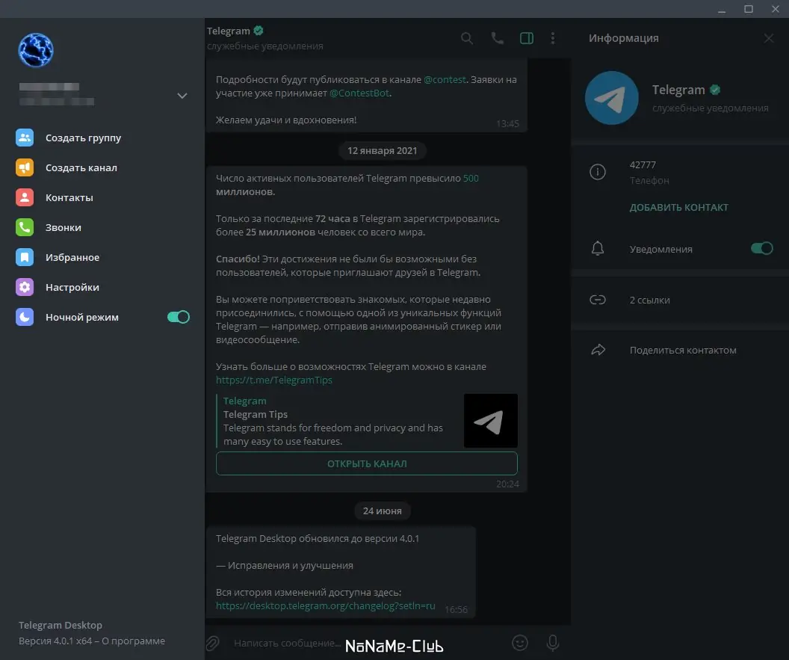Click the Telegram Tips preview title
Viewport: 789px width, 660px height.
(x=255, y=414)
